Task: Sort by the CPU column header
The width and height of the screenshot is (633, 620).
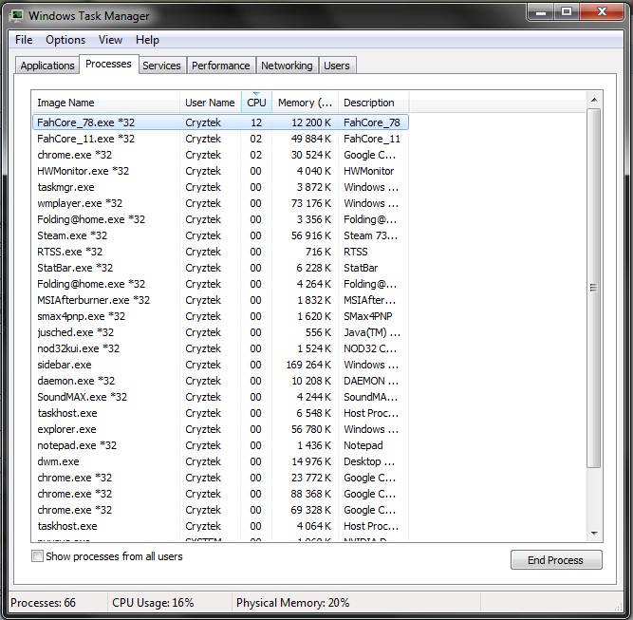Action: click(x=256, y=103)
